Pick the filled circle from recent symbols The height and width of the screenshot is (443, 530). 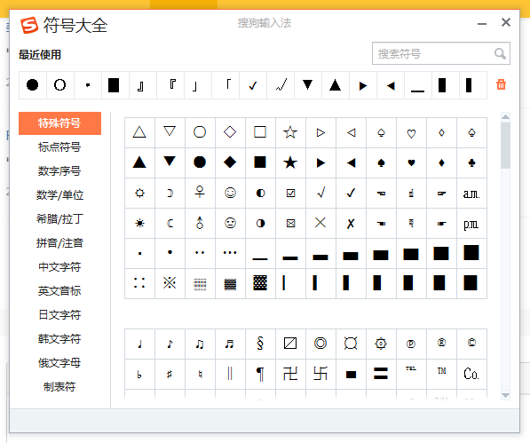click(x=33, y=85)
